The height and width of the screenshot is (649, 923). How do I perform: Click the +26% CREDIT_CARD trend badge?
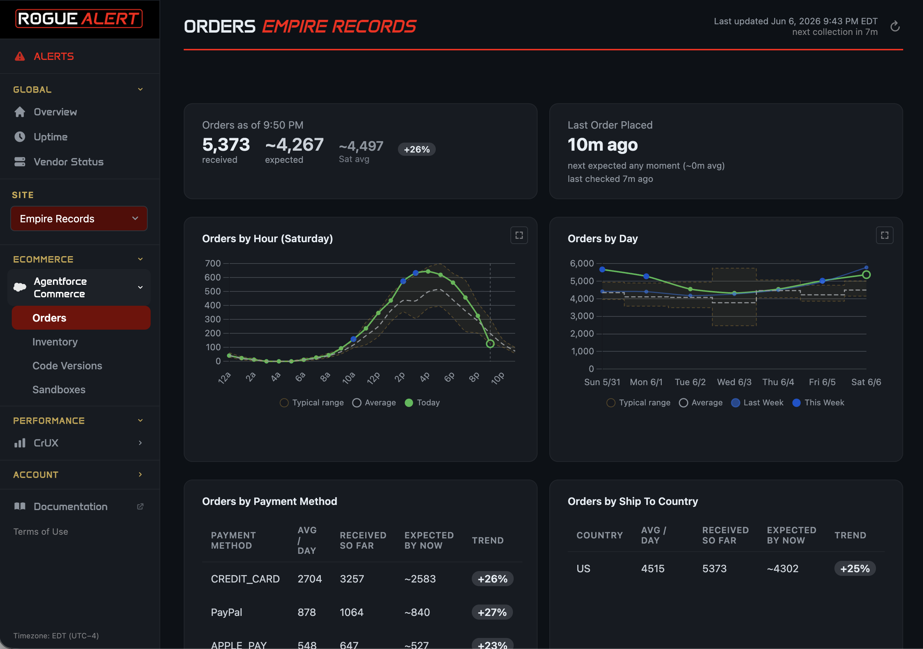492,579
